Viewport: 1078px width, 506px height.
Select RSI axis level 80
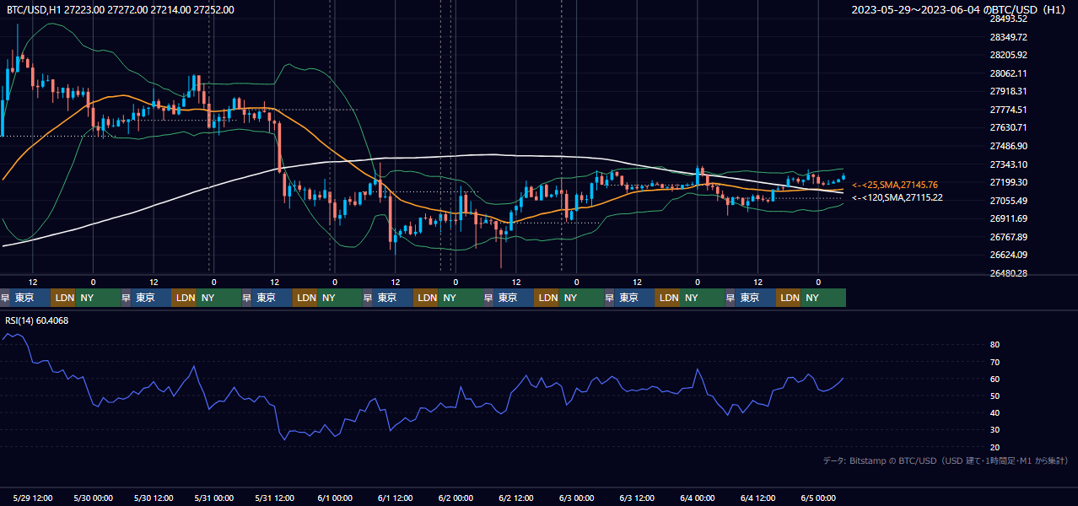(x=995, y=345)
